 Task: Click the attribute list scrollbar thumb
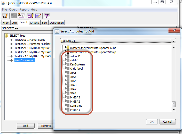pos(173,104)
